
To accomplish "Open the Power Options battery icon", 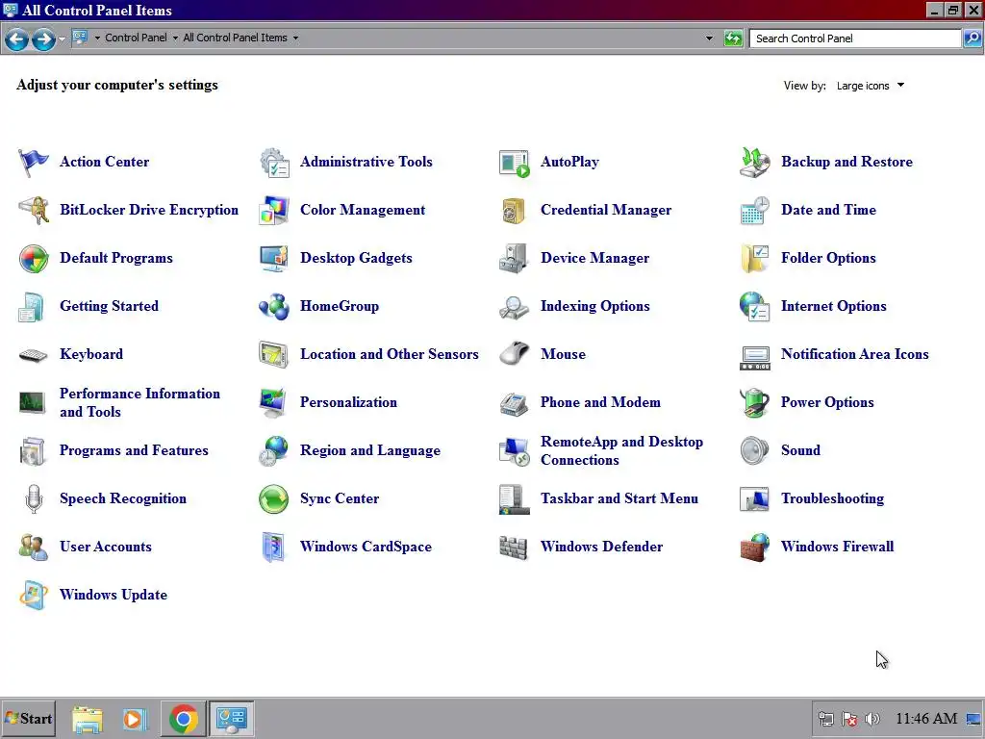I will click(x=754, y=403).
